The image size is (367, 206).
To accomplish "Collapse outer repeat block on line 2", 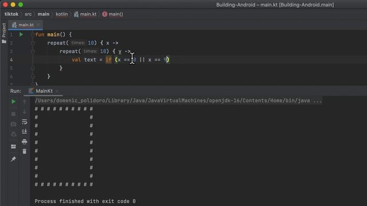I will (33, 43).
